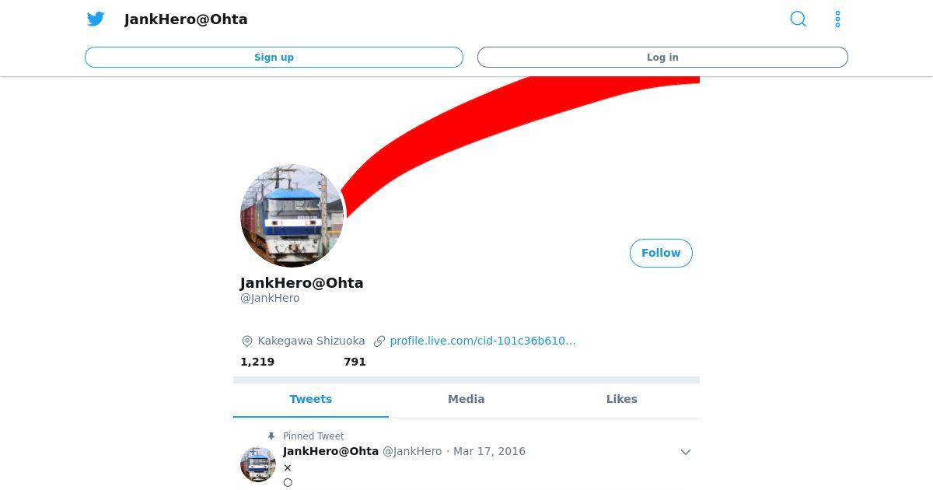This screenshot has width=933, height=490.
Task: Expand the pinned tweet chevron menu
Action: pos(686,452)
